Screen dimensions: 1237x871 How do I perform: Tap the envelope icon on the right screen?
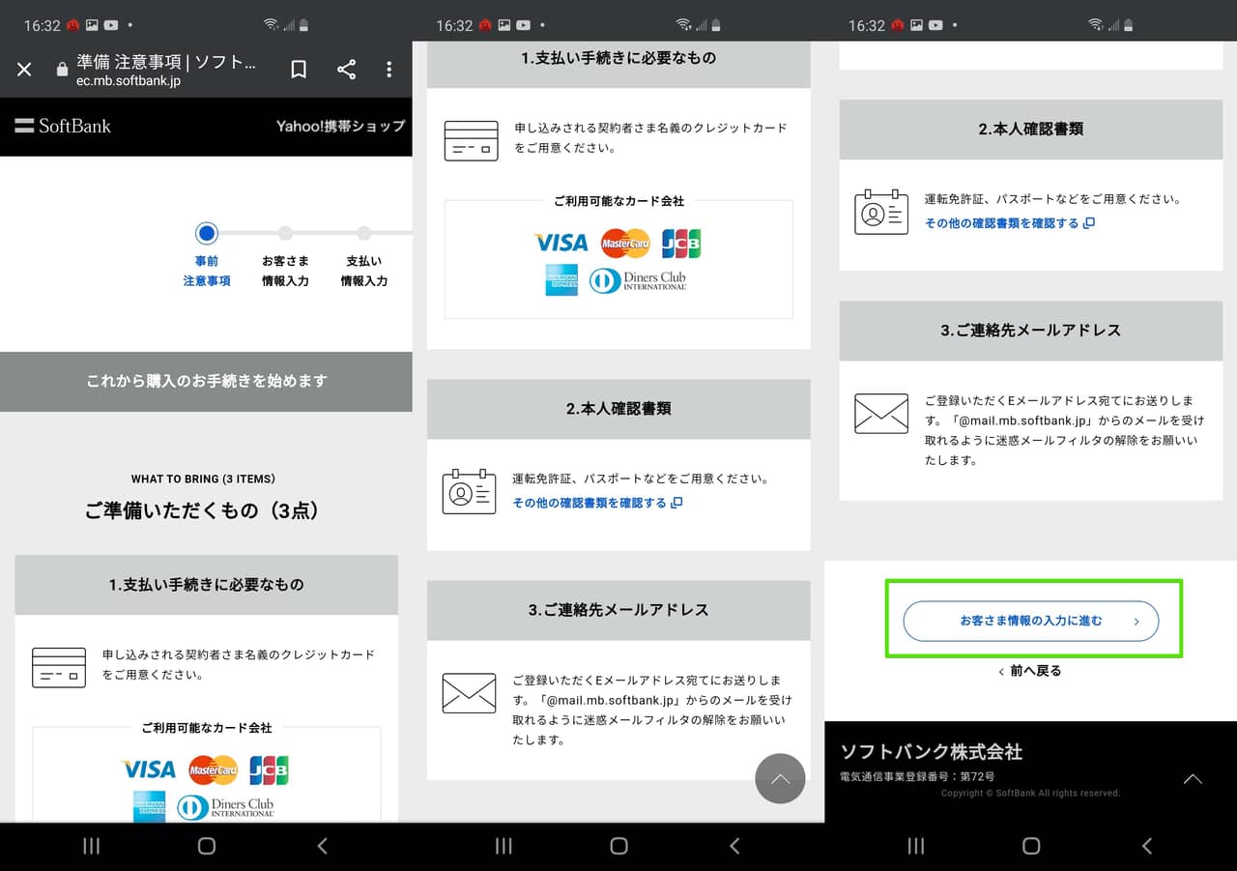click(881, 414)
